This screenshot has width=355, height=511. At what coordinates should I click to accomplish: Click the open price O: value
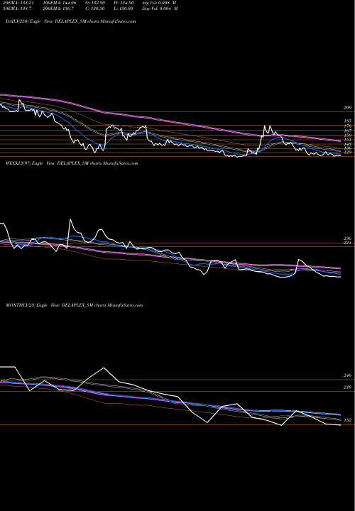94,3
